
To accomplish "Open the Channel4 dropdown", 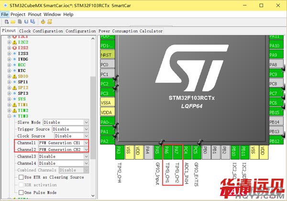I will pos(64,163).
